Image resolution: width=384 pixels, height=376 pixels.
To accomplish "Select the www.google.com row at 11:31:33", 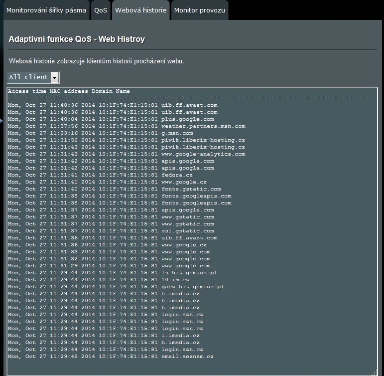I will [109, 252].
